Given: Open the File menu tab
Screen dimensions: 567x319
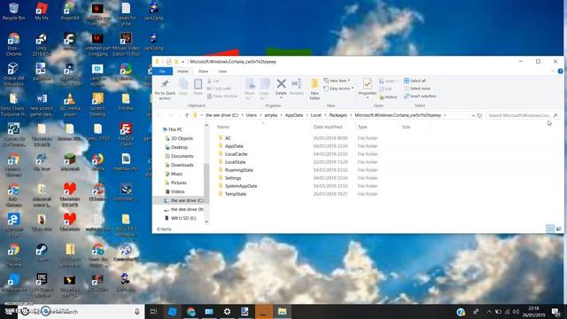Looking at the screenshot, I should [162, 71].
